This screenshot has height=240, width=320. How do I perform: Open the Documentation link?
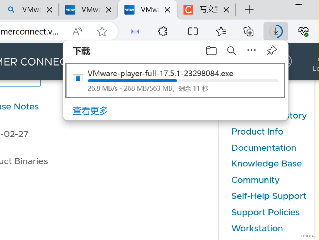[x=264, y=148]
